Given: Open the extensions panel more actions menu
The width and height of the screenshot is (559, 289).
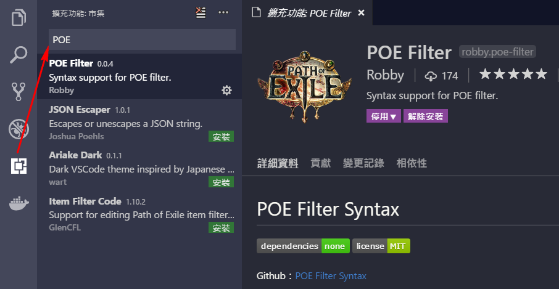Looking at the screenshot, I should (x=223, y=13).
